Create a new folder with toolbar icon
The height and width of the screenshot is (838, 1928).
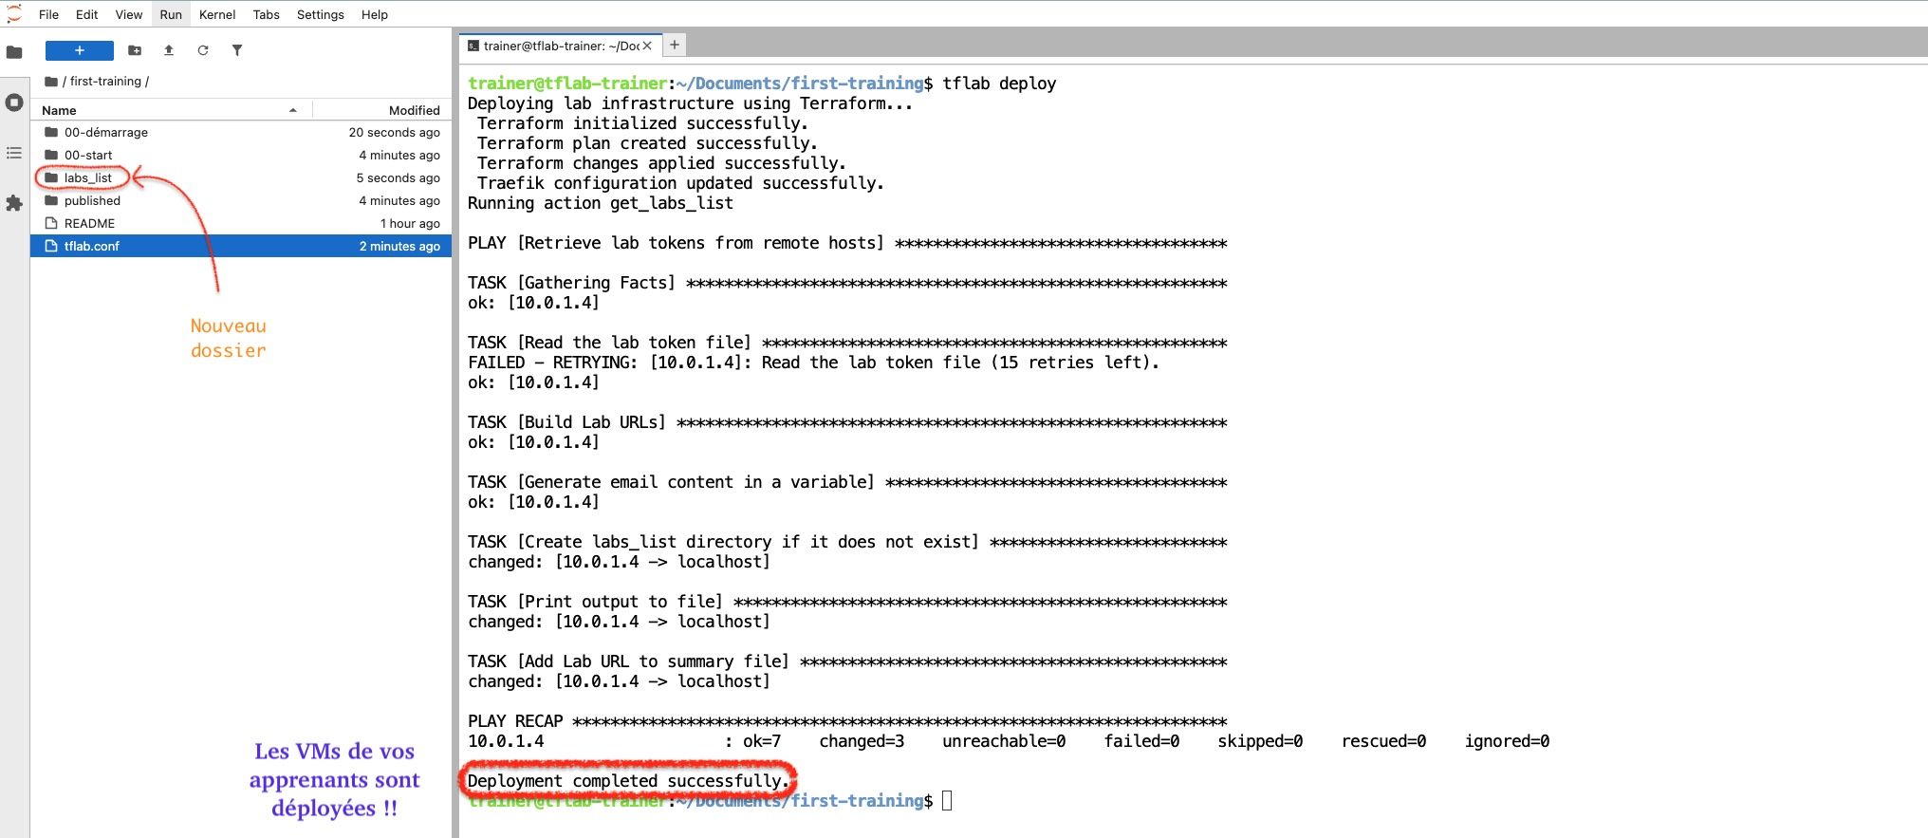135,50
